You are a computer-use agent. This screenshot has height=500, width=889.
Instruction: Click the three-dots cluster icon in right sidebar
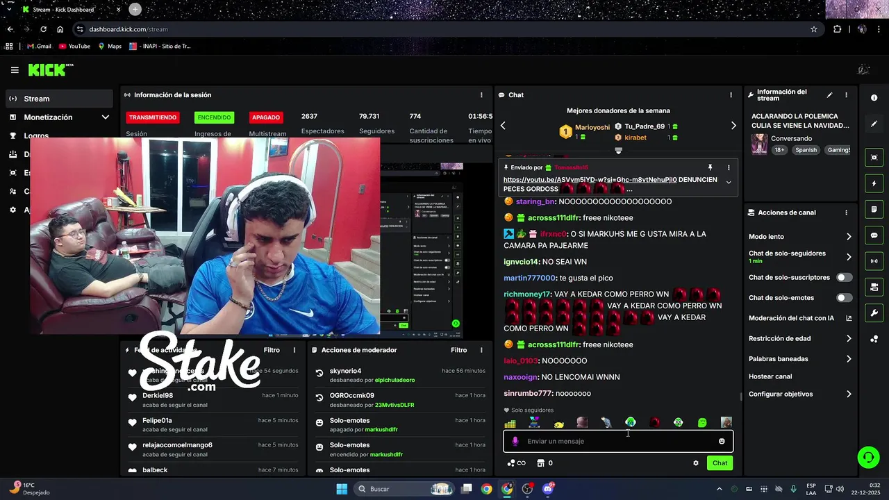[874, 339]
